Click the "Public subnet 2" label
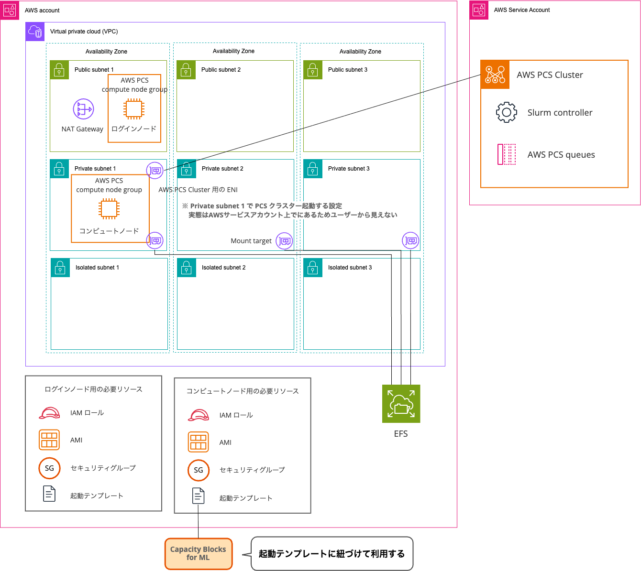This screenshot has height=571, width=641. [x=221, y=70]
